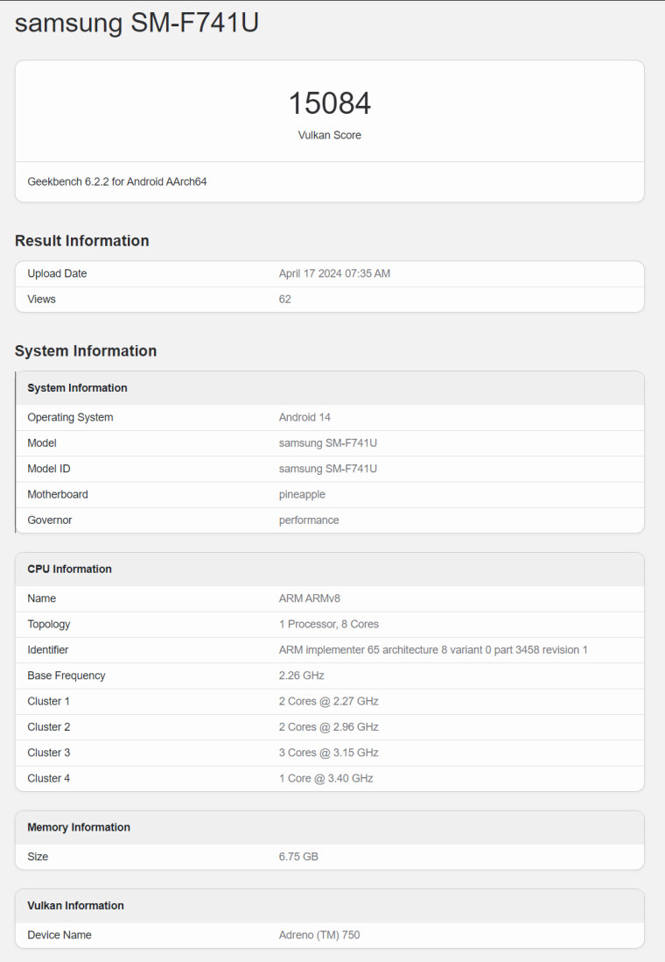Click the CPU Information table header
The height and width of the screenshot is (962, 665).
click(69, 569)
